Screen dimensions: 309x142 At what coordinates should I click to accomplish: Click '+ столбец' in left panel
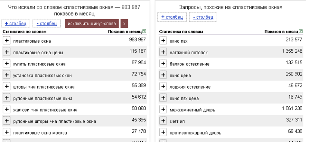pyautogui.click(x=15, y=23)
